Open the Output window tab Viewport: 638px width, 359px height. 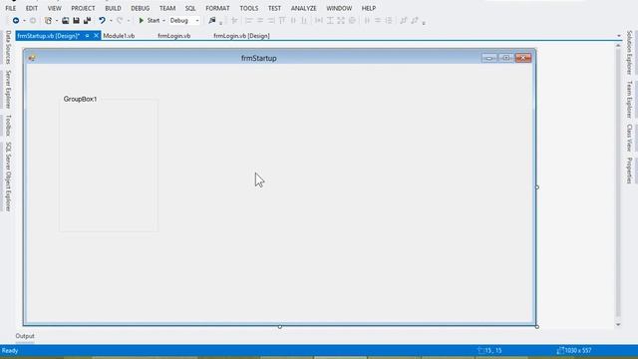(x=25, y=336)
